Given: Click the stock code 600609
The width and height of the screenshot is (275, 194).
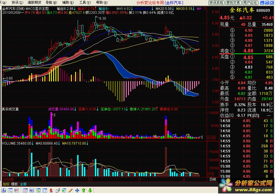Looking at the screenshot, I should pos(263,10).
